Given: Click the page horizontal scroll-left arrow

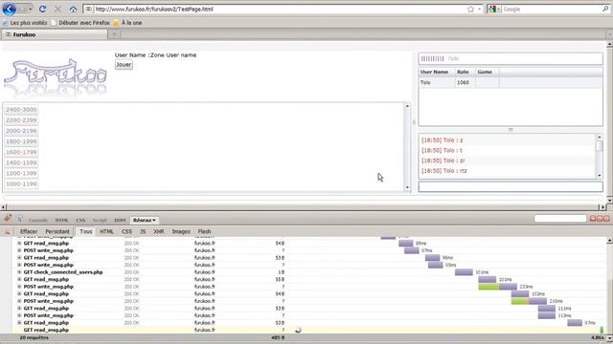Looking at the screenshot, I should [4, 207].
